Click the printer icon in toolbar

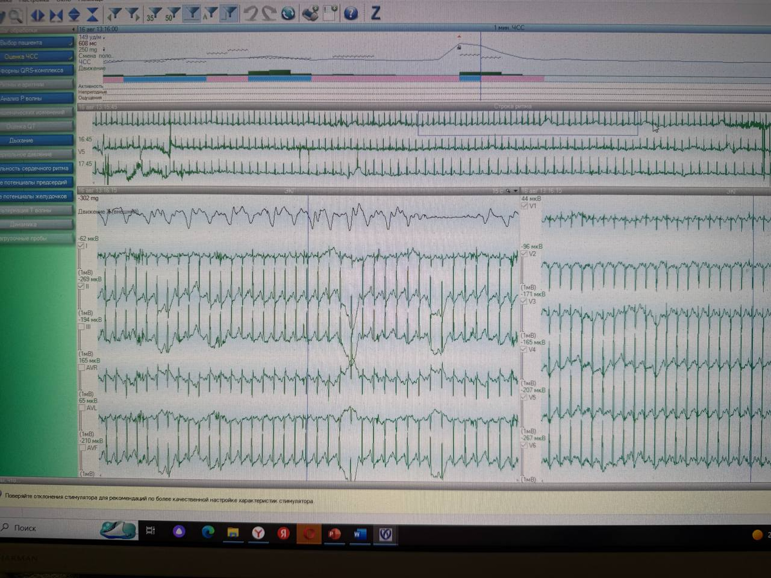[310, 12]
